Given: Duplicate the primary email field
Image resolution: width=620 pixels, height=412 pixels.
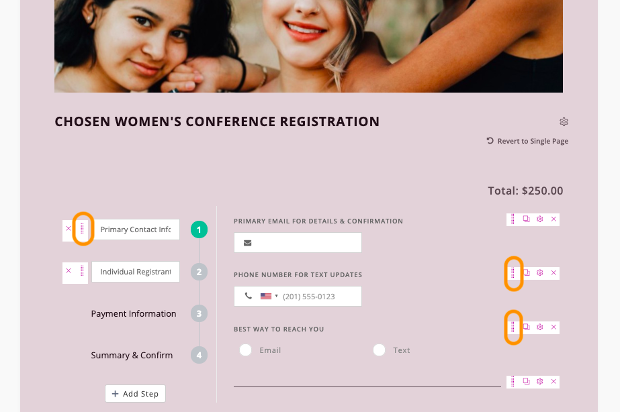Looking at the screenshot, I should click(527, 219).
